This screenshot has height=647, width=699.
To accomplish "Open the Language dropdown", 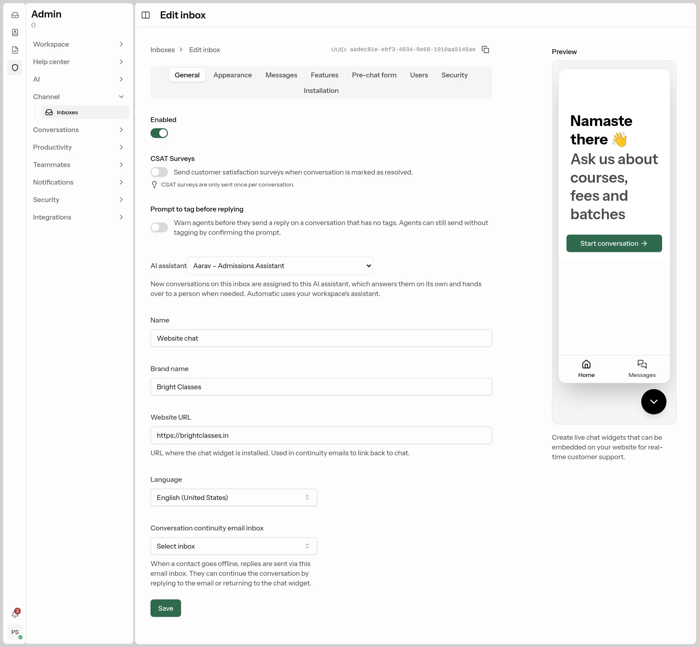I will (234, 497).
